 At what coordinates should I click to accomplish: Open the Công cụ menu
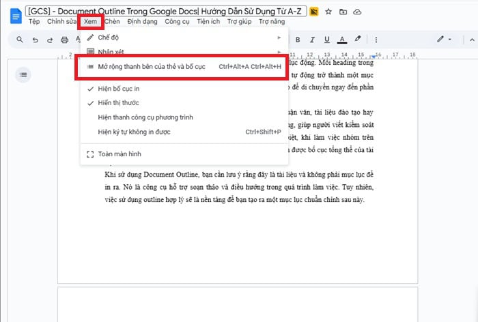click(x=177, y=22)
